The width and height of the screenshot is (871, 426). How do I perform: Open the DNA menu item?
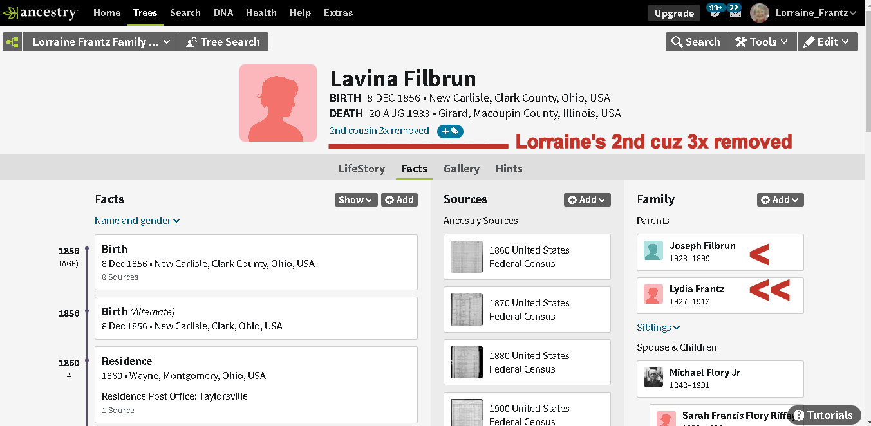point(223,13)
